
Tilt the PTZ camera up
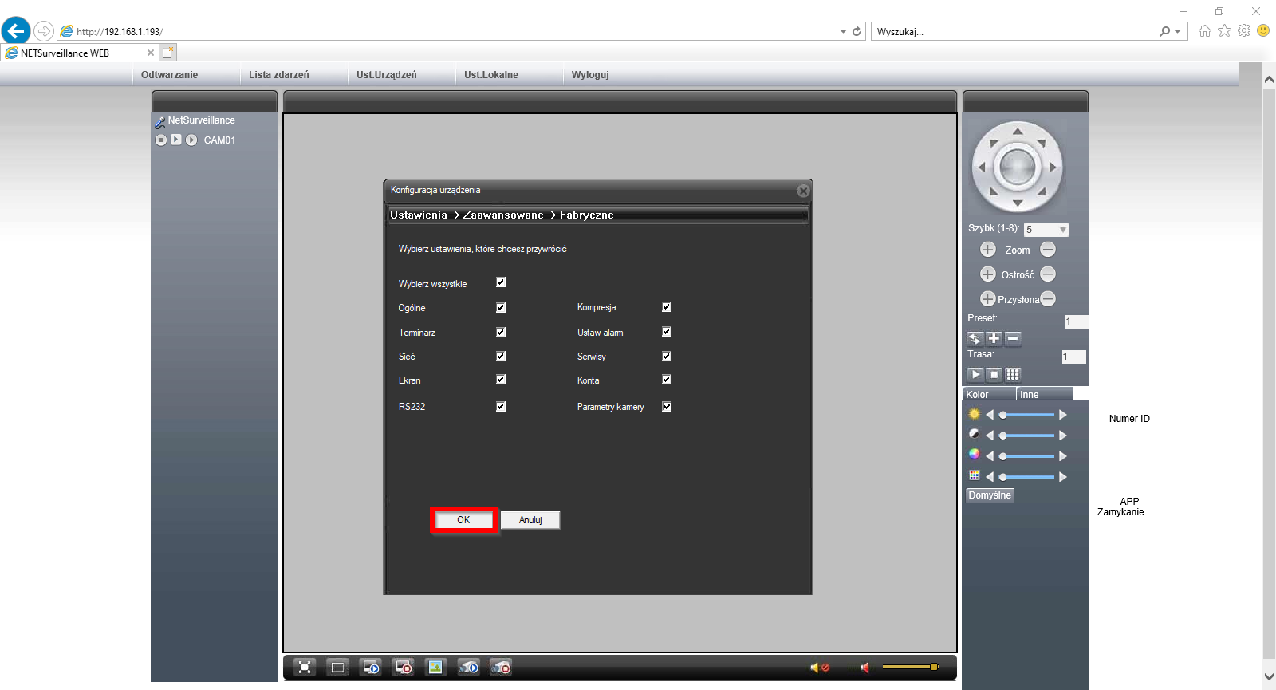click(x=1018, y=131)
